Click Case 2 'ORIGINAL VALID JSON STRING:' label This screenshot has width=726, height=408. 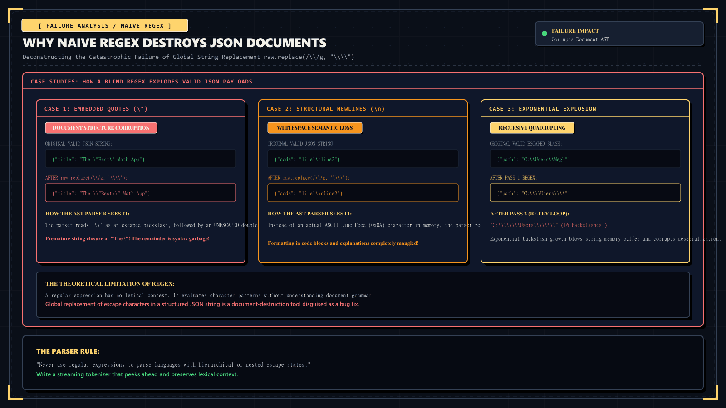point(301,144)
